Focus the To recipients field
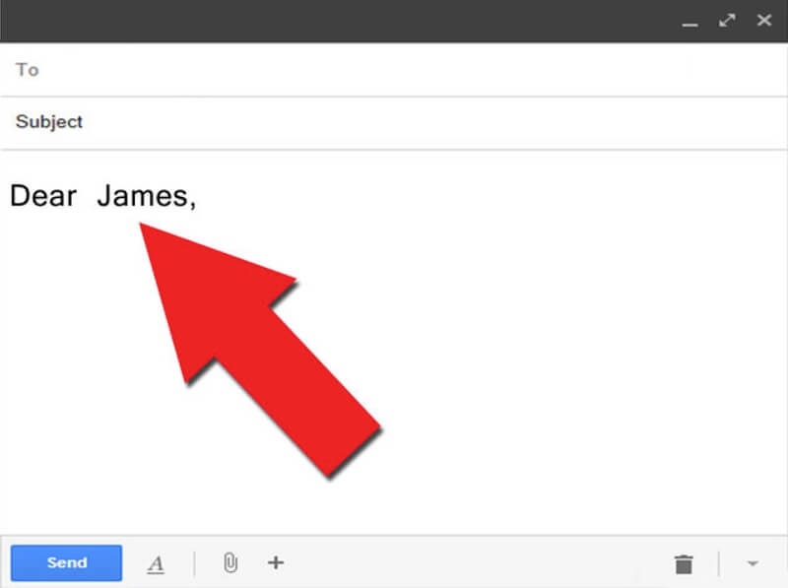The width and height of the screenshot is (788, 588). coord(394,69)
